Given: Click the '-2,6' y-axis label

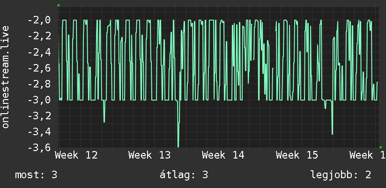Looking at the screenshot, I should (x=39, y=68).
